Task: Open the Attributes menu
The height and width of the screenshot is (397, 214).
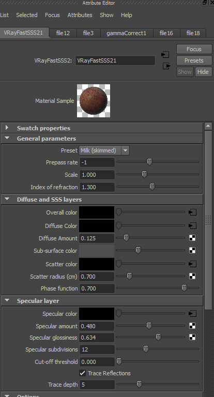Action: click(x=80, y=15)
